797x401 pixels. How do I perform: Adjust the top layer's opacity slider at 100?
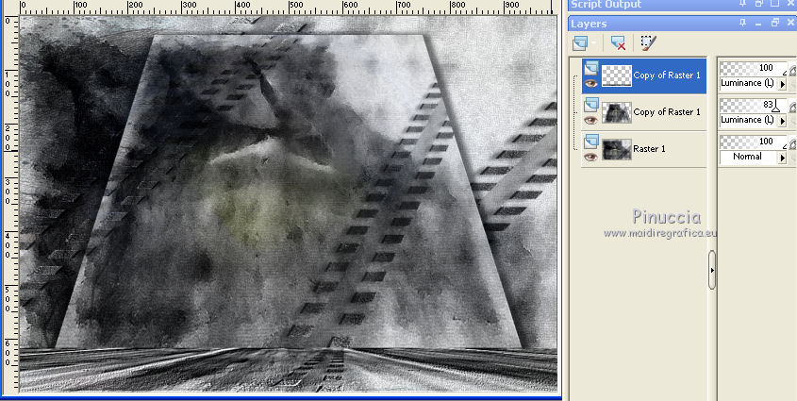[x=754, y=68]
